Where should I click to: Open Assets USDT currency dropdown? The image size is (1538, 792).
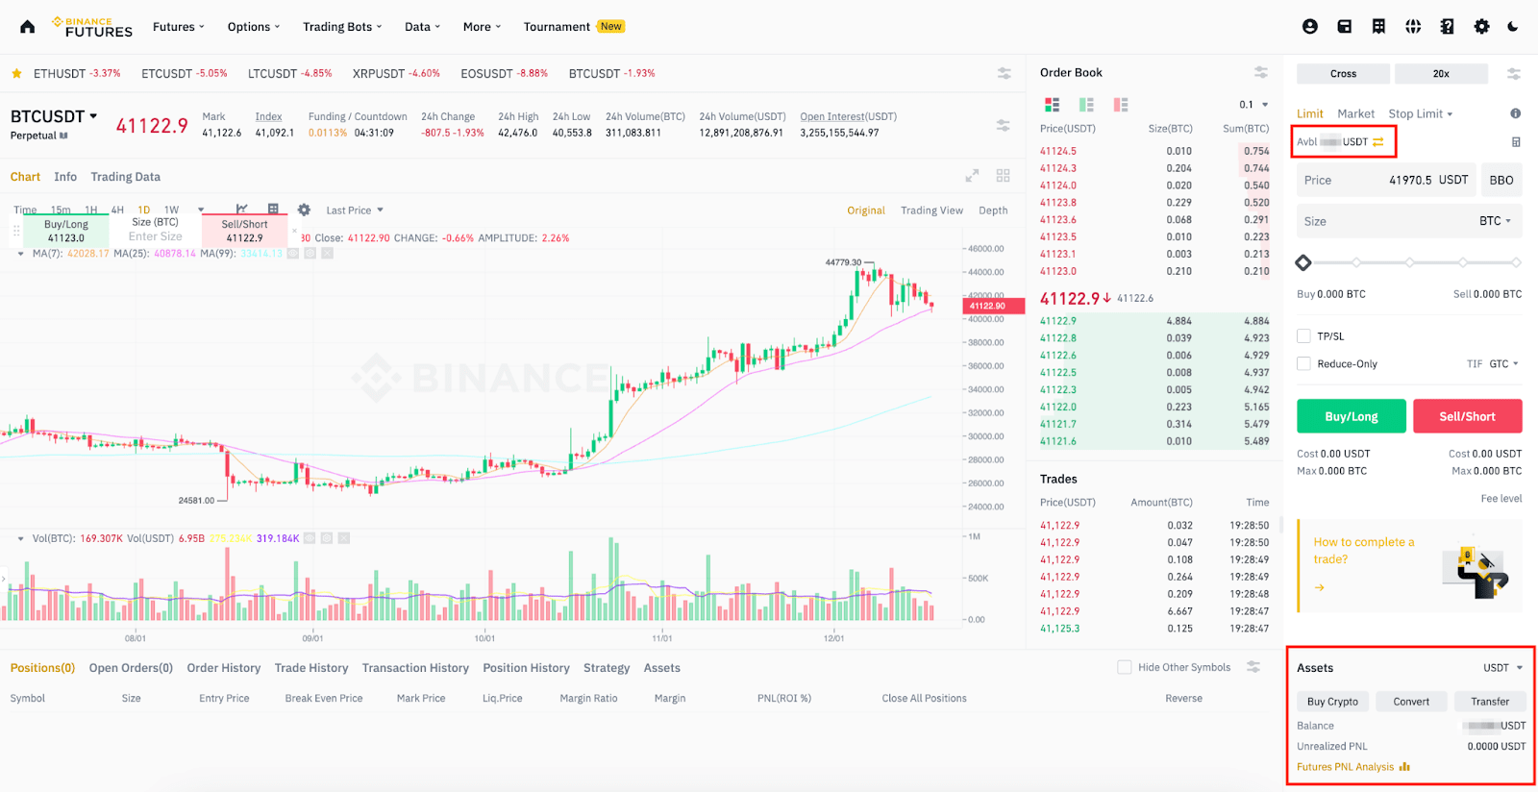coord(1503,668)
